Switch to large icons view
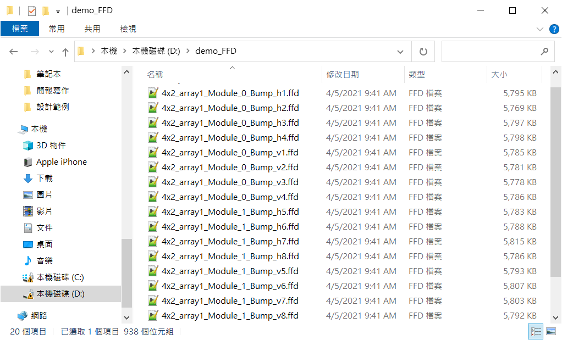 [x=551, y=331]
